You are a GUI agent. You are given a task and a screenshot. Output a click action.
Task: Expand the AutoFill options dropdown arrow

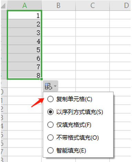[55, 86]
